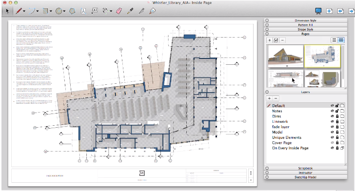This screenshot has width=355, height=191.
Task: Hide the Default layer via eye icon
Action: pyautogui.click(x=332, y=105)
